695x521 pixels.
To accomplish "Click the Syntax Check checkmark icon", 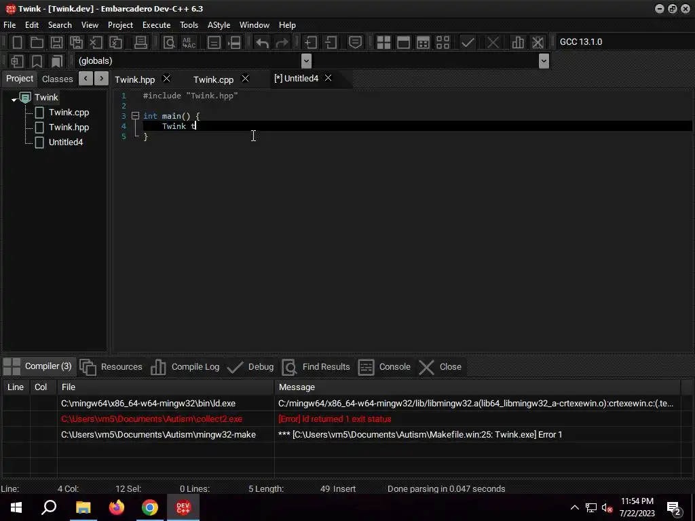I will point(468,43).
